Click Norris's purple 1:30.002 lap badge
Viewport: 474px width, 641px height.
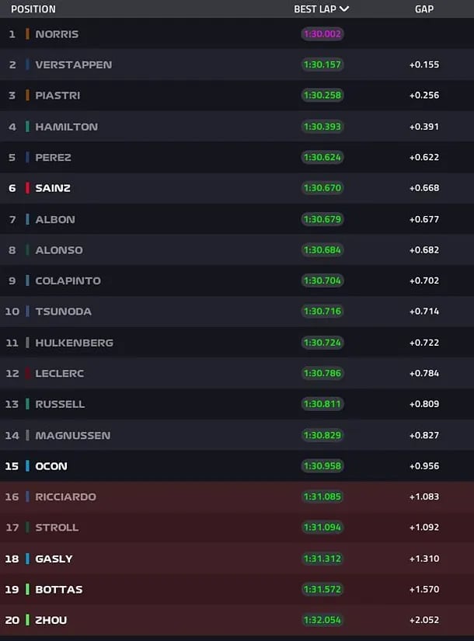point(322,34)
